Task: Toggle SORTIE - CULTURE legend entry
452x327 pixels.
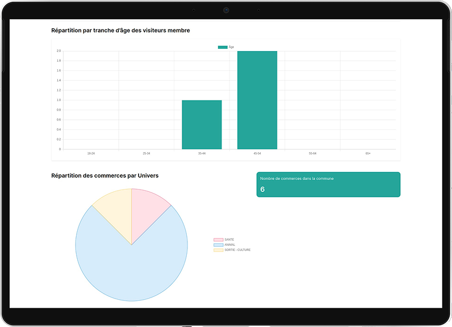Action: tap(232, 250)
